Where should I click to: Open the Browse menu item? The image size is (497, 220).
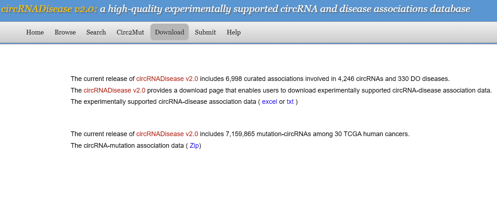pos(65,32)
